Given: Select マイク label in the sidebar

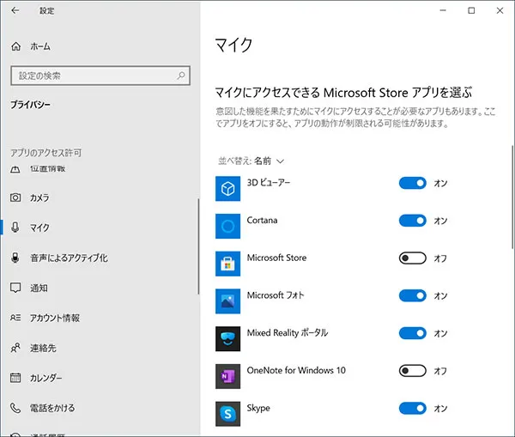Looking at the screenshot, I should tap(39, 228).
